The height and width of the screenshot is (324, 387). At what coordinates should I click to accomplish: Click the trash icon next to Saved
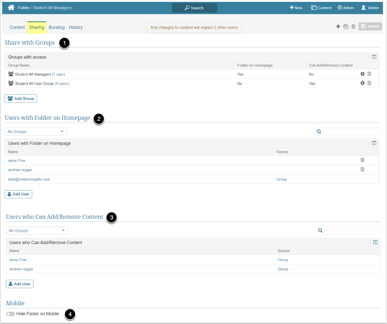pos(353,27)
